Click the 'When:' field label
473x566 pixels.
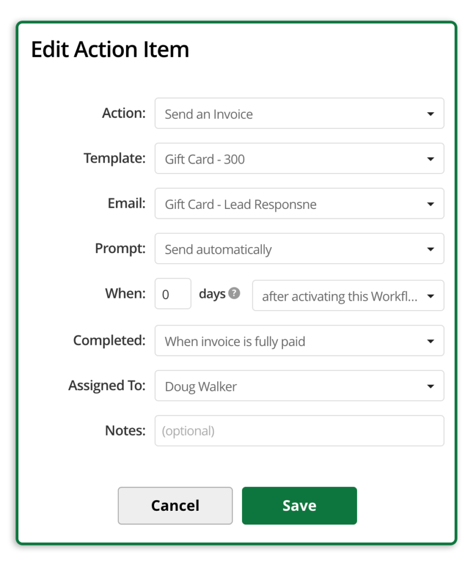tap(125, 294)
